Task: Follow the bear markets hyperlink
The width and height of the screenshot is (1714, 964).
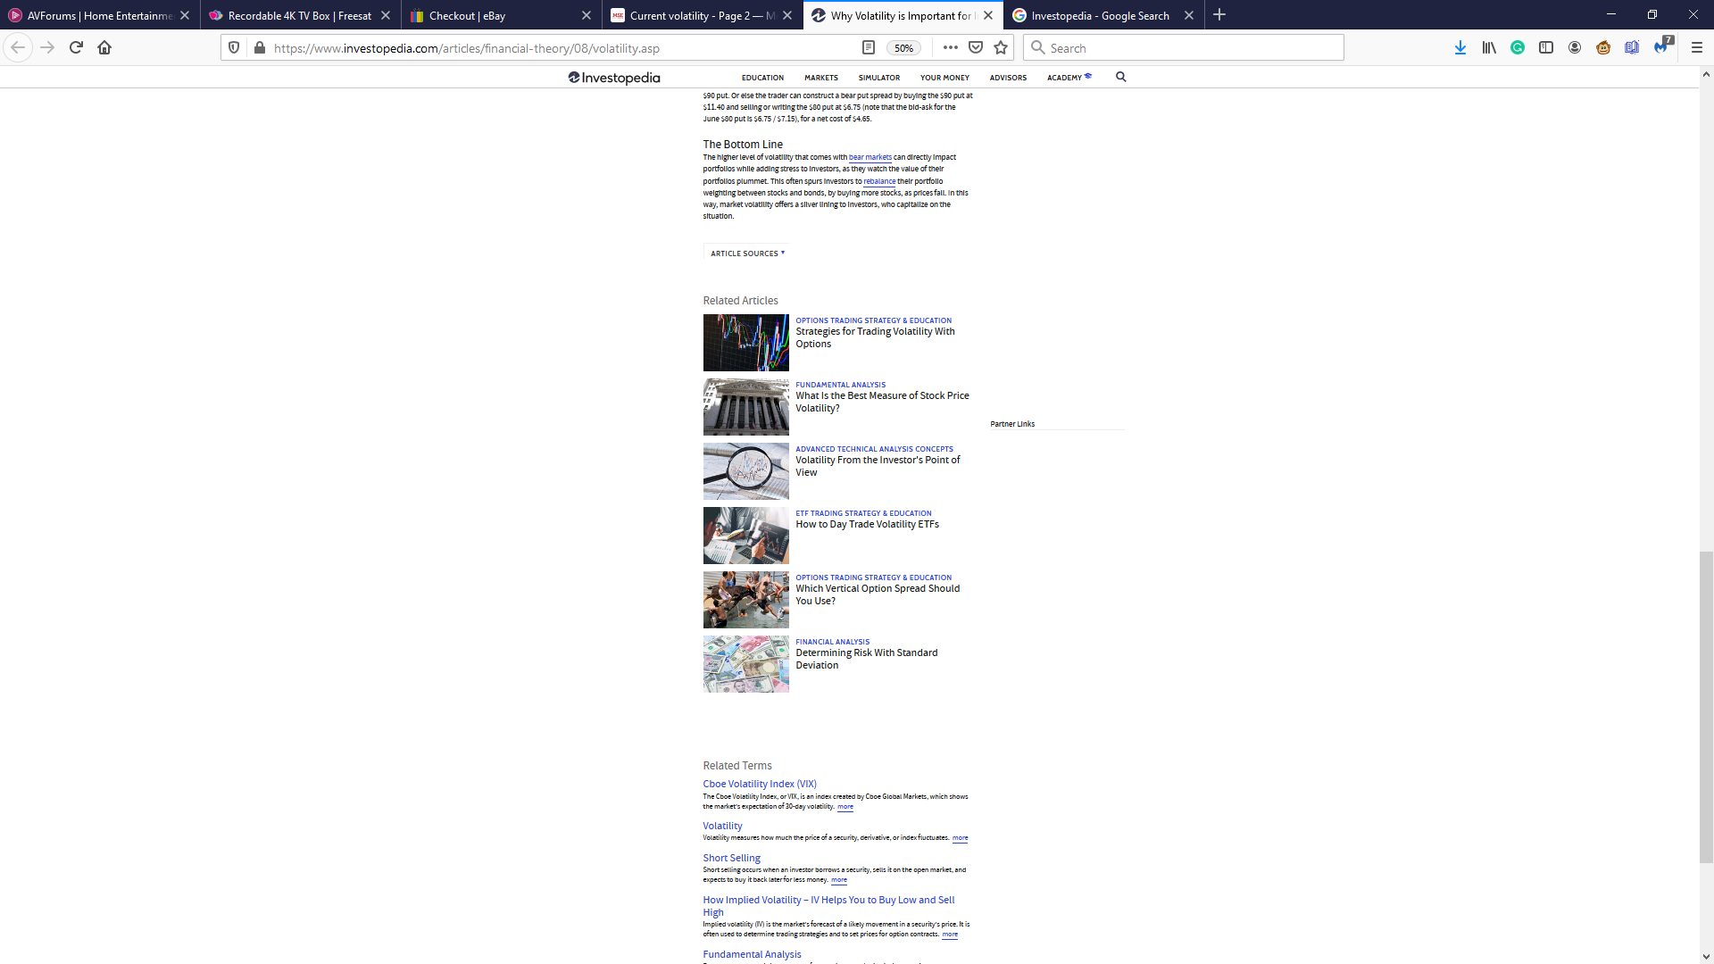Action: pyautogui.click(x=869, y=157)
